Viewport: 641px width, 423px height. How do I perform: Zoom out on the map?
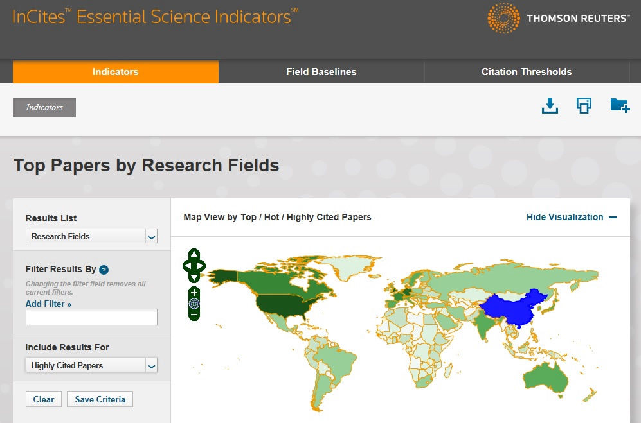point(194,315)
